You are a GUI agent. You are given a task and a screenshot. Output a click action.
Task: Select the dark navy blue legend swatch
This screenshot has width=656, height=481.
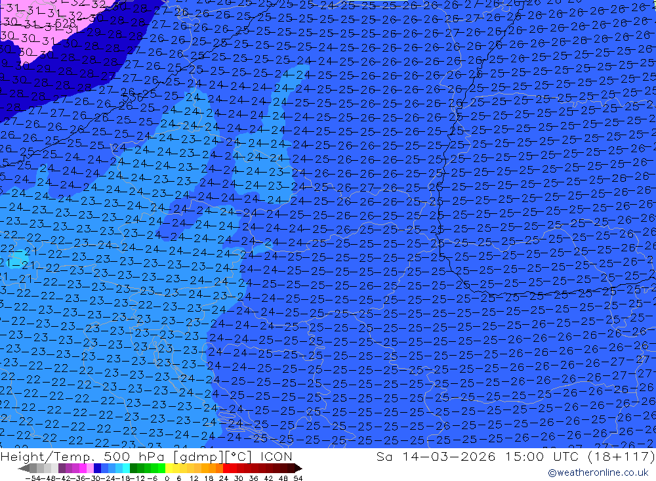pos(97,468)
